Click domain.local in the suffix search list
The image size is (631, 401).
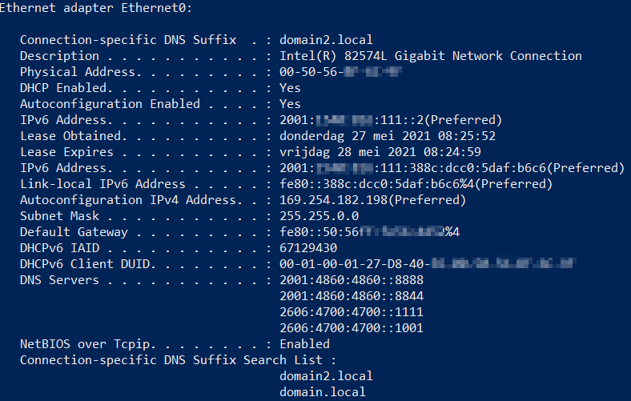click(323, 392)
